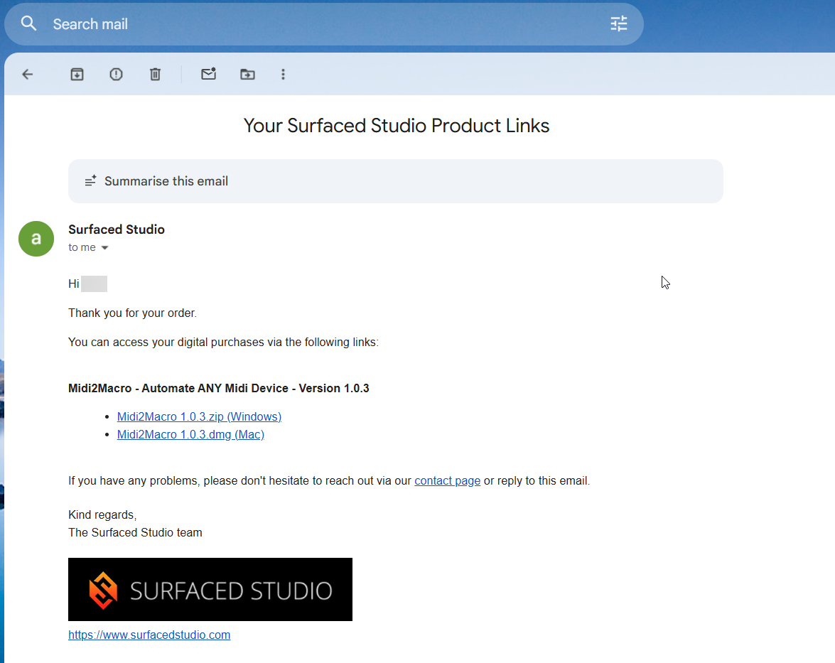The height and width of the screenshot is (663, 835).
Task: Show search options filter icon
Action: 619,24
